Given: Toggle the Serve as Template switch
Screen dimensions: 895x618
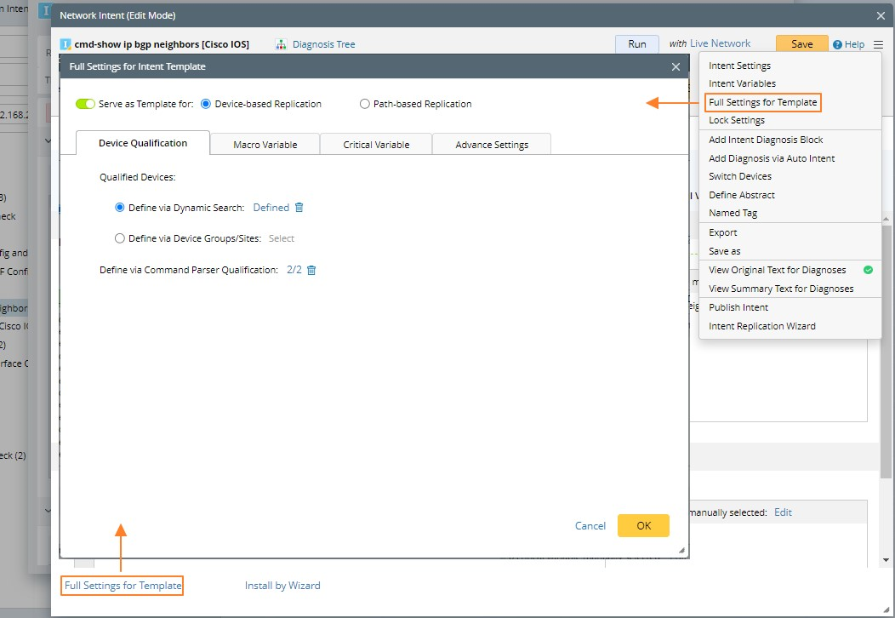Looking at the screenshot, I should [x=85, y=104].
